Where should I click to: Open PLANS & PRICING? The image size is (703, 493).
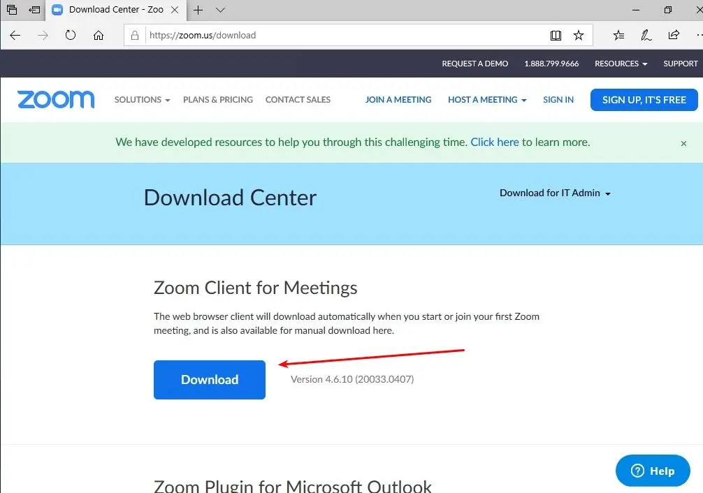(218, 99)
